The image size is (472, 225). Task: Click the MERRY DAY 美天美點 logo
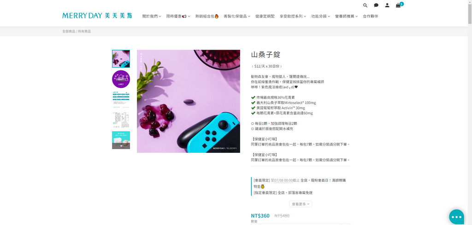97,16
